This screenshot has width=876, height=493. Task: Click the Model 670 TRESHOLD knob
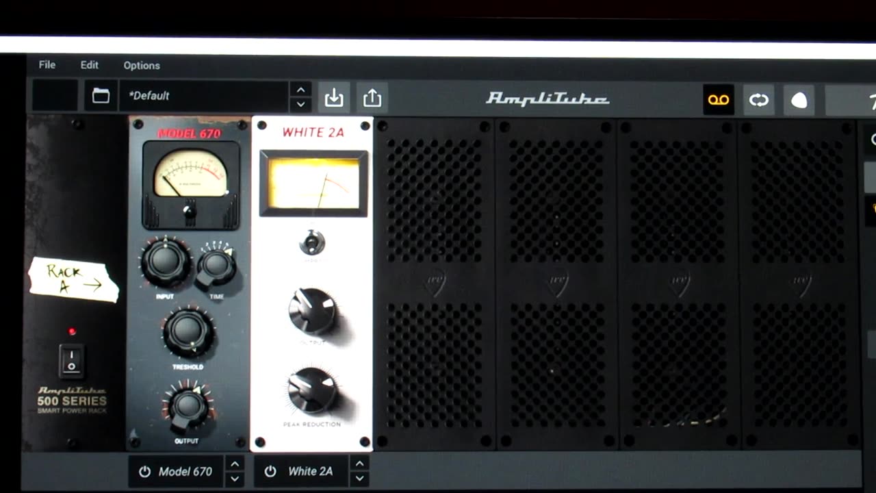pos(188,332)
